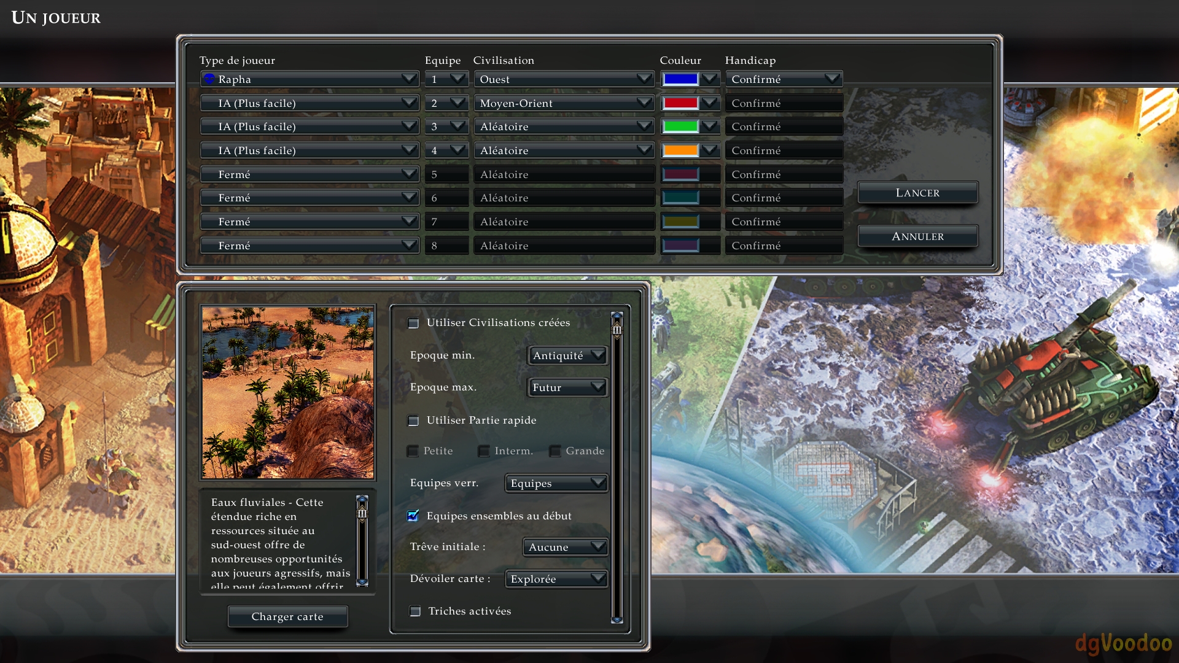The width and height of the screenshot is (1179, 663).
Task: Open row 3 Aléatoire civilisation dropdown
Action: click(564, 126)
